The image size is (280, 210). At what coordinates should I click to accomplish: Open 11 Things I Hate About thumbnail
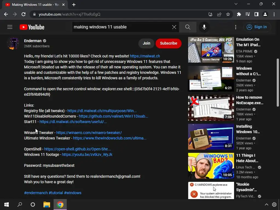(211, 166)
